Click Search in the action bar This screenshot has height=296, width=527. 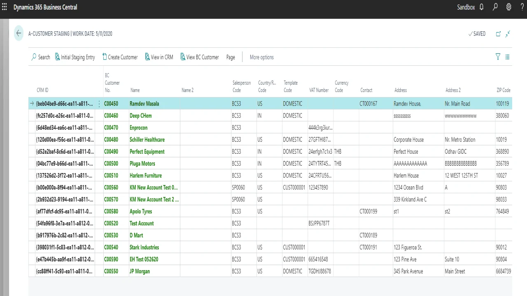41,57
